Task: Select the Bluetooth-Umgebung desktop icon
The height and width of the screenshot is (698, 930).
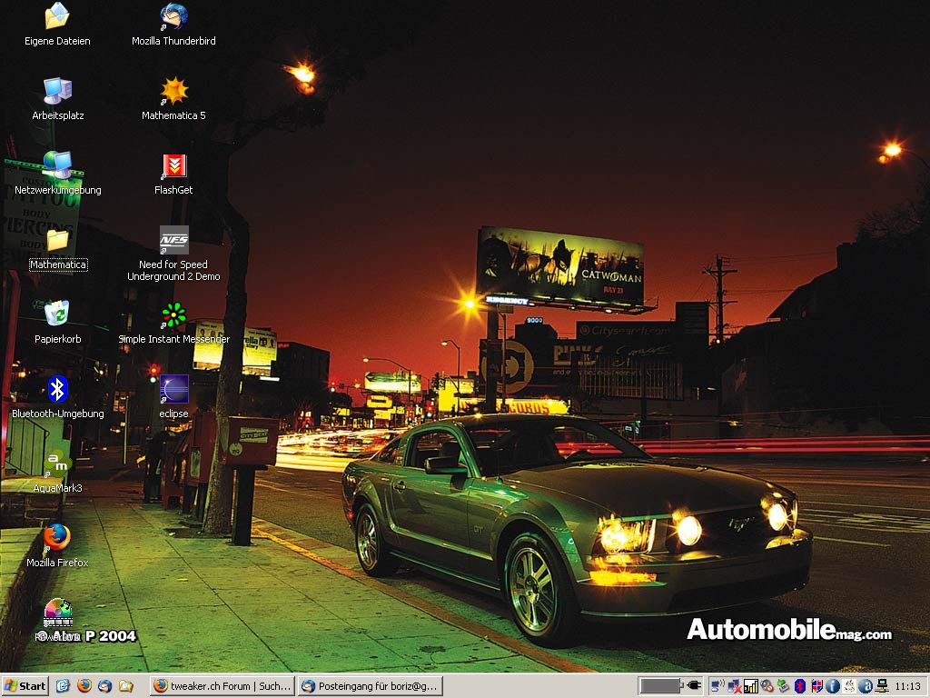Action: coord(57,397)
